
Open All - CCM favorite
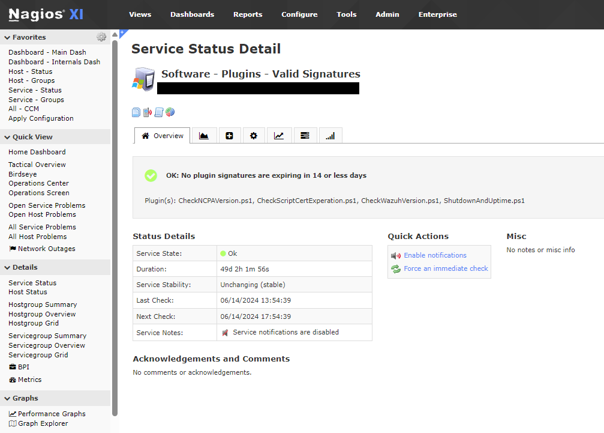(23, 109)
